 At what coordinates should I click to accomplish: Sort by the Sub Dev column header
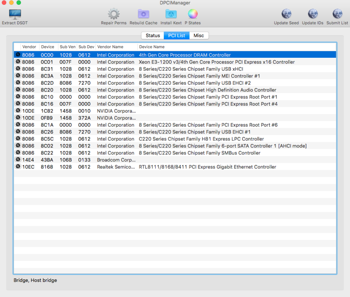point(86,47)
